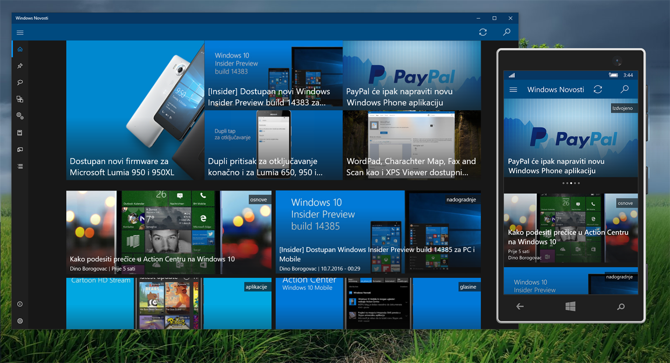Select the middle carousel page dot on phone
670x363 pixels.
[x=571, y=183]
